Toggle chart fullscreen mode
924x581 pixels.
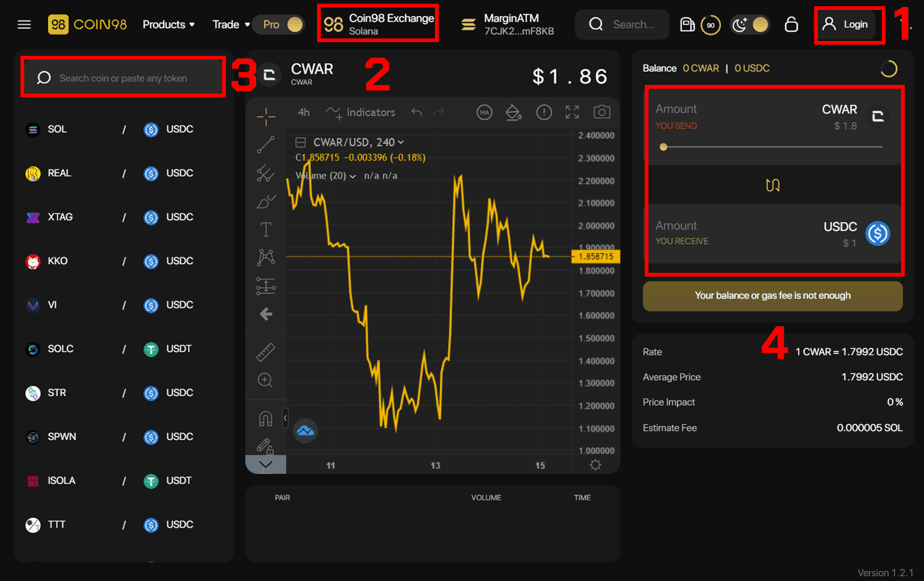click(572, 112)
